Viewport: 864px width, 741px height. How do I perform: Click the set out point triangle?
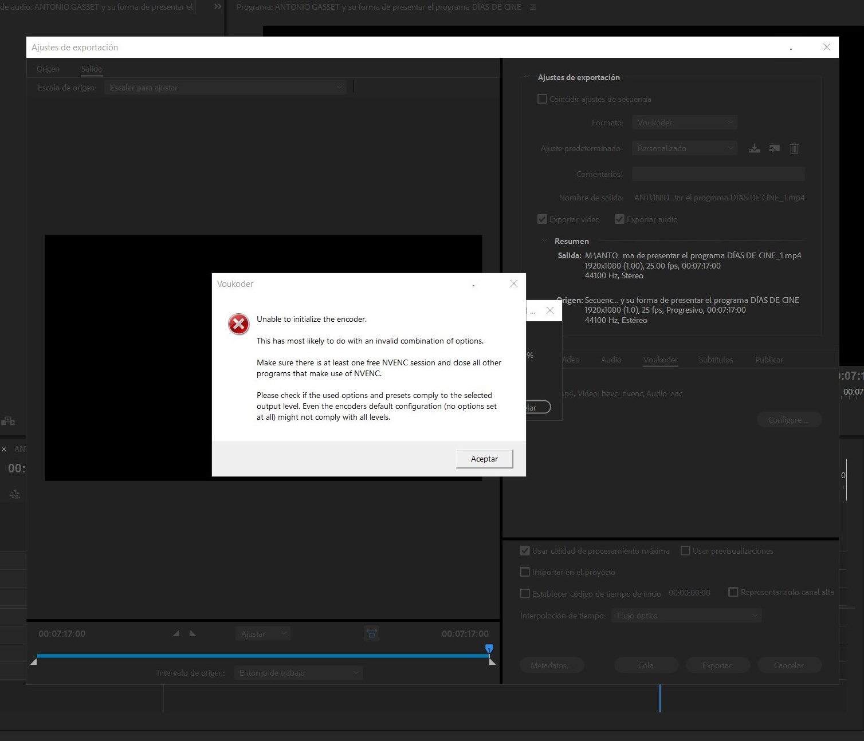point(193,633)
